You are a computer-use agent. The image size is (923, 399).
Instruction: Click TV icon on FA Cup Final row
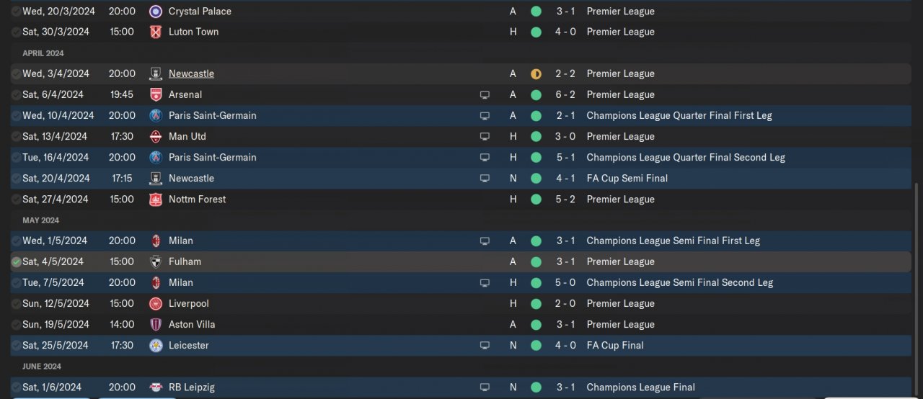485,346
